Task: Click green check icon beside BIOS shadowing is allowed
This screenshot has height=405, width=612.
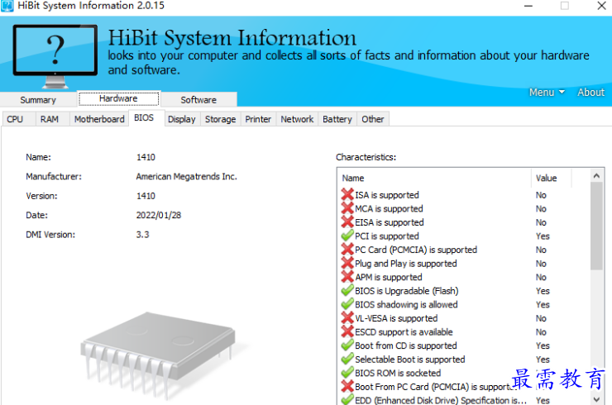Action: point(347,304)
